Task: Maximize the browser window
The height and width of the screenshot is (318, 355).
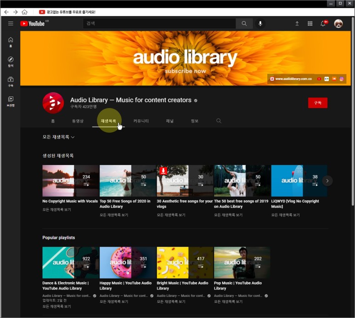Action: pyautogui.click(x=340, y=3)
